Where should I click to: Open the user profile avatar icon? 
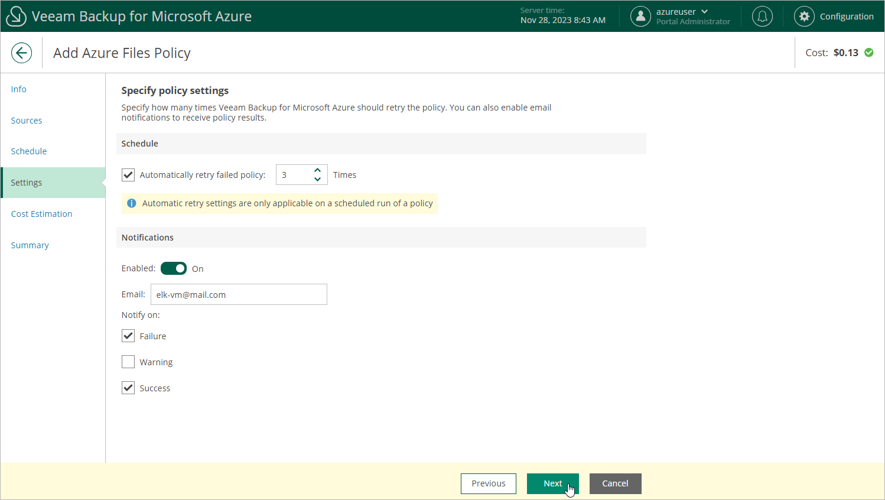pyautogui.click(x=640, y=17)
